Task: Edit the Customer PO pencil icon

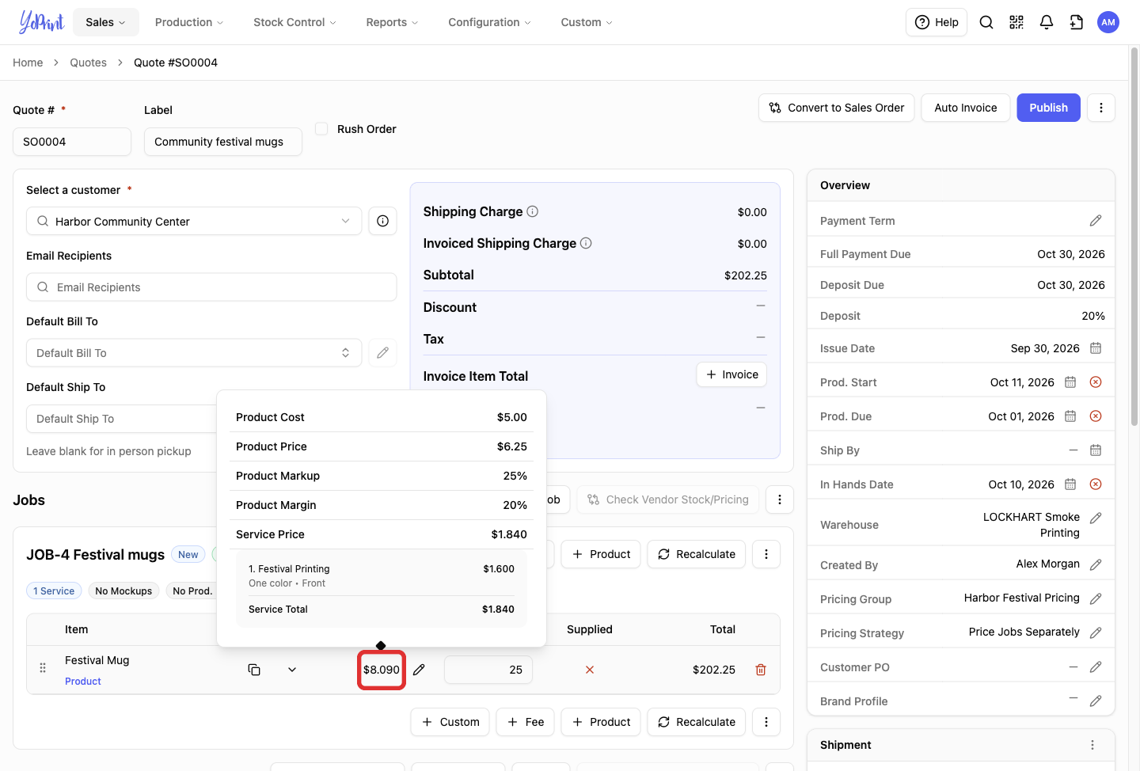Action: (x=1096, y=667)
